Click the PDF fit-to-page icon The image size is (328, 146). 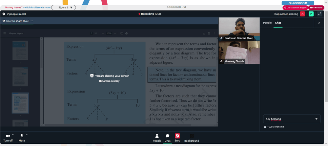tap(122, 33)
